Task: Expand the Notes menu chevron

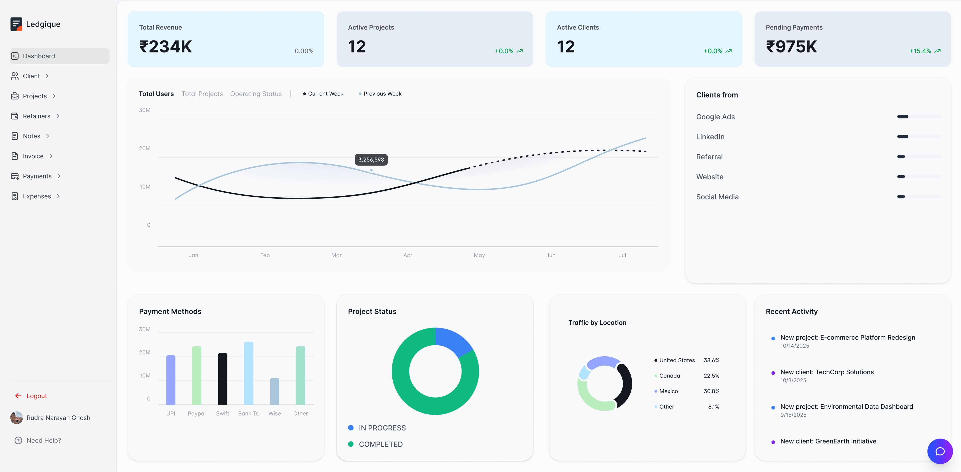Action: [x=48, y=136]
